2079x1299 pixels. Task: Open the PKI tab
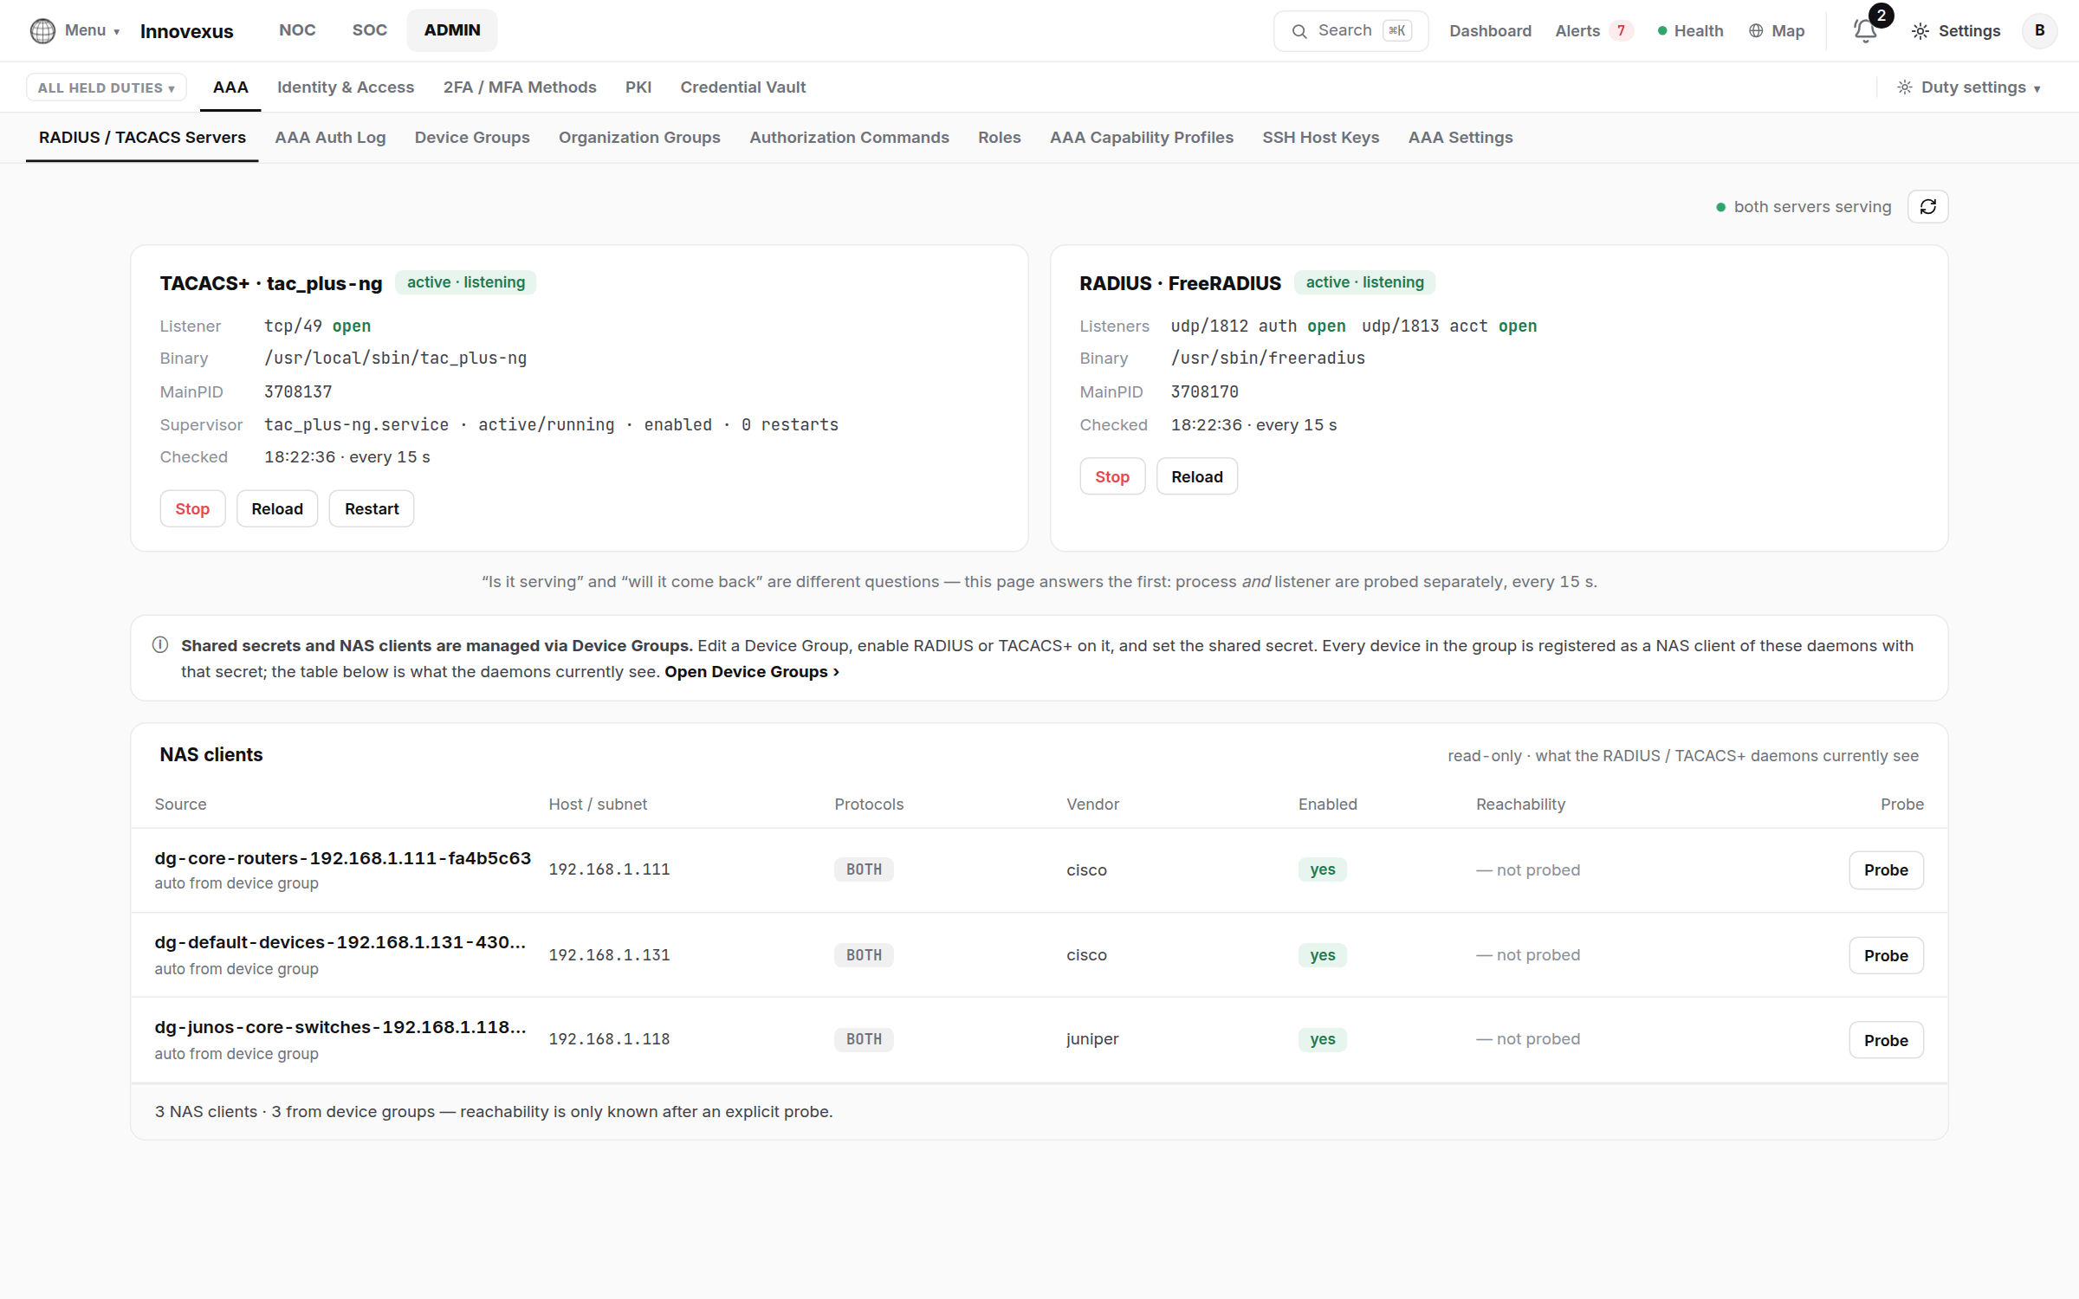(x=638, y=87)
